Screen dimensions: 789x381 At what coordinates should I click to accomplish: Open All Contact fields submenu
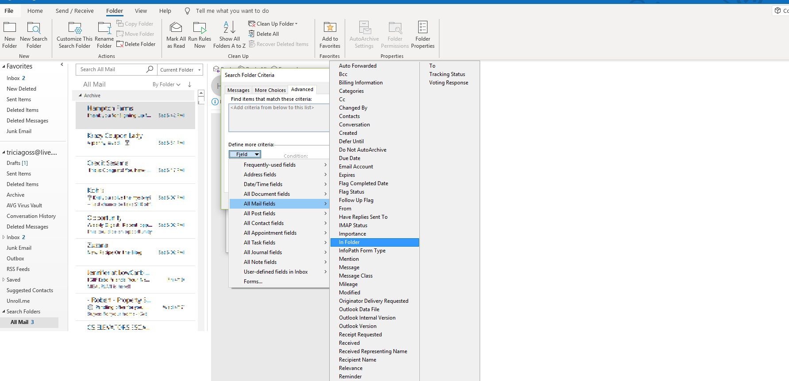[x=279, y=223]
